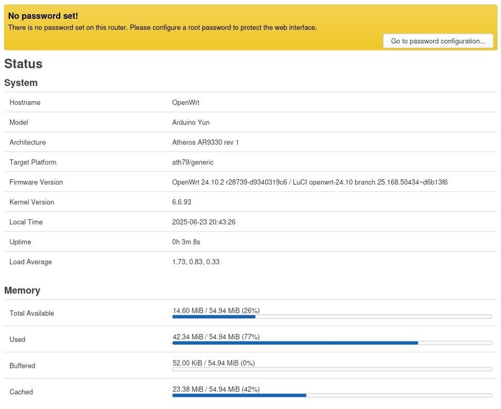Click the No password set! warning title
Viewport: 501px width, 409px height.
click(43, 16)
